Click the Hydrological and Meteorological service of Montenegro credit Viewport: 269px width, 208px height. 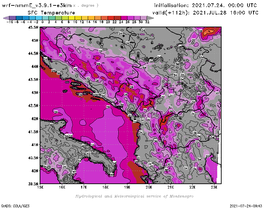coord(134,196)
